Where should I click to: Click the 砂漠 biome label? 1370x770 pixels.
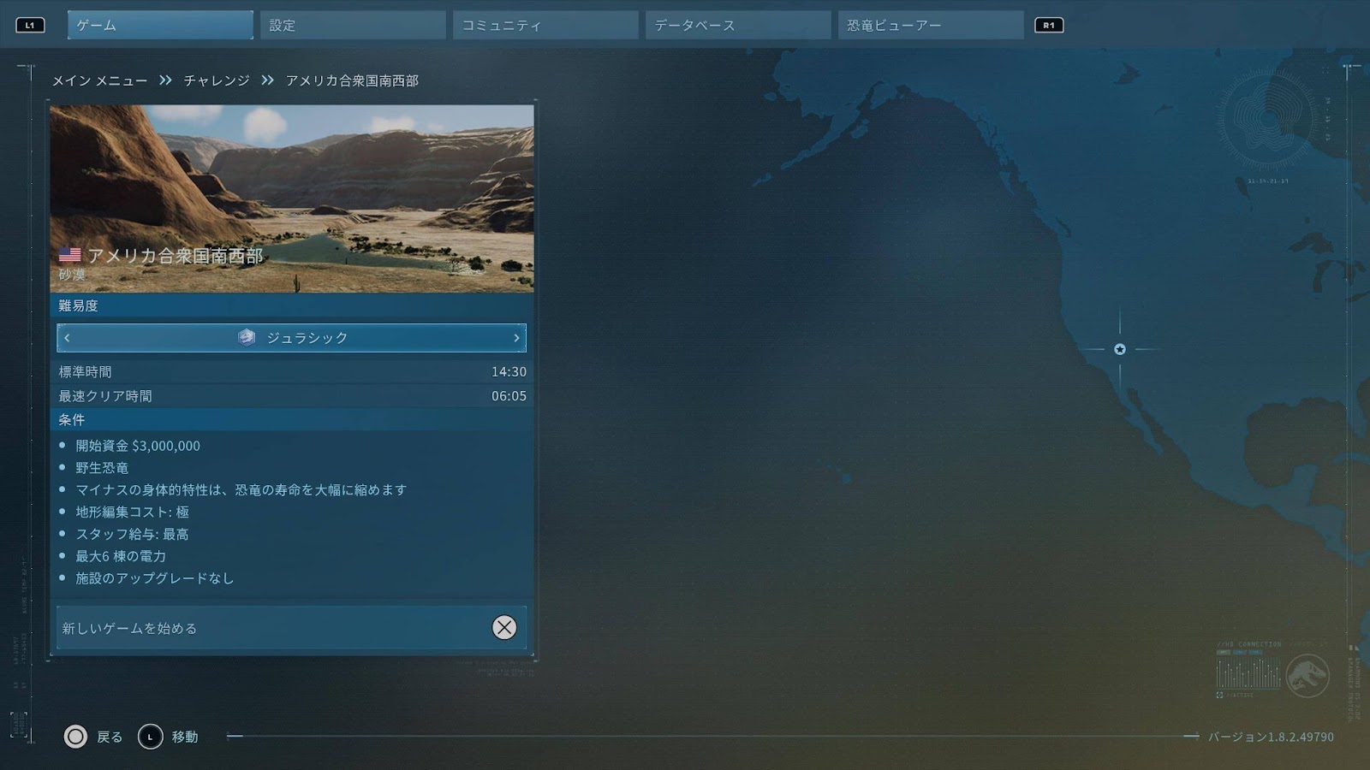(x=72, y=275)
